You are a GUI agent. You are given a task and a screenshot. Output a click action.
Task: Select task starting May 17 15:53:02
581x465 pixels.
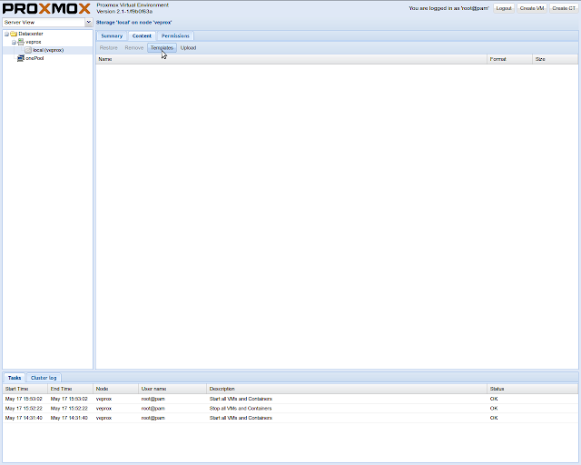[290, 399]
